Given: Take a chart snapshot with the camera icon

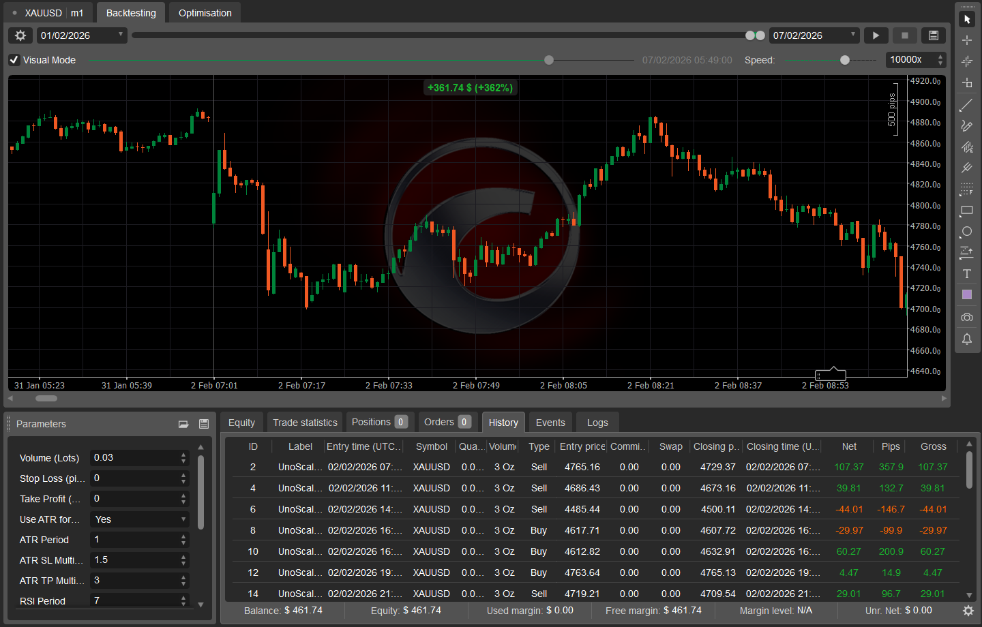Looking at the screenshot, I should [x=967, y=317].
